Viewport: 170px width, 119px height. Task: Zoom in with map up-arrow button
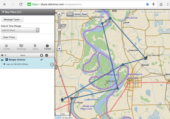[59, 14]
